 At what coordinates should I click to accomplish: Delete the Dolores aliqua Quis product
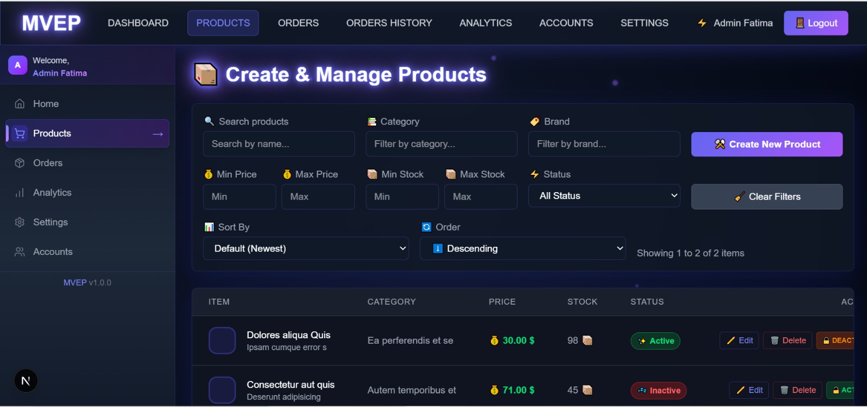788,340
